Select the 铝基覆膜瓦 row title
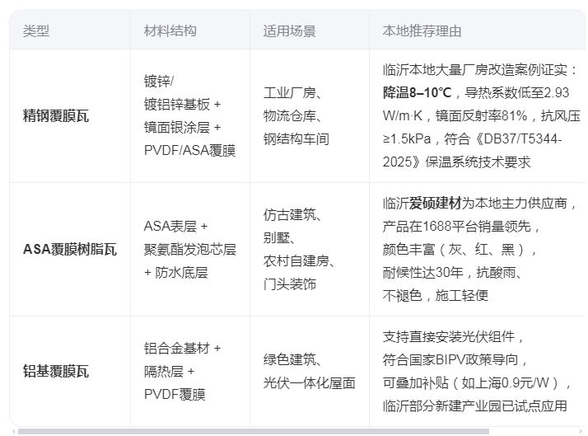 [56, 372]
